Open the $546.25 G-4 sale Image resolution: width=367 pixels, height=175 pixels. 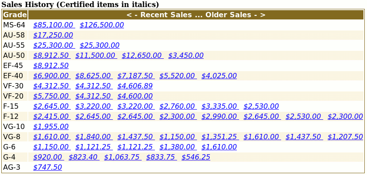(x=196, y=157)
